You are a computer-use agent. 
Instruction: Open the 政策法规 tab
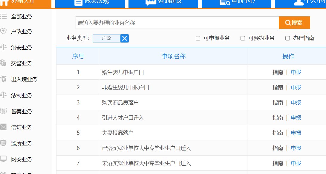coord(90,4)
